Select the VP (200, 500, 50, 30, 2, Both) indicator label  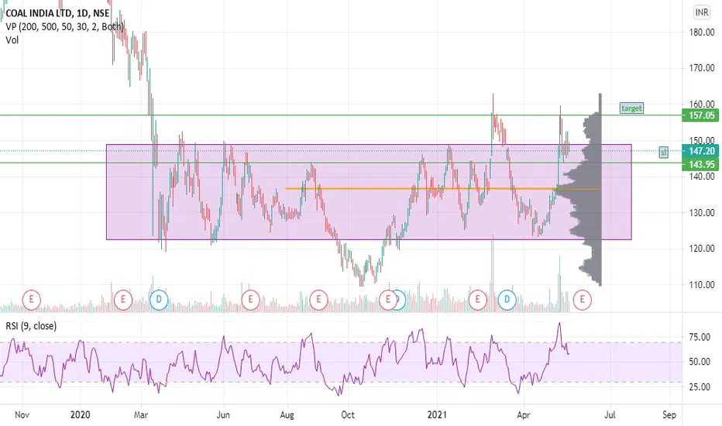pyautogui.click(x=64, y=26)
